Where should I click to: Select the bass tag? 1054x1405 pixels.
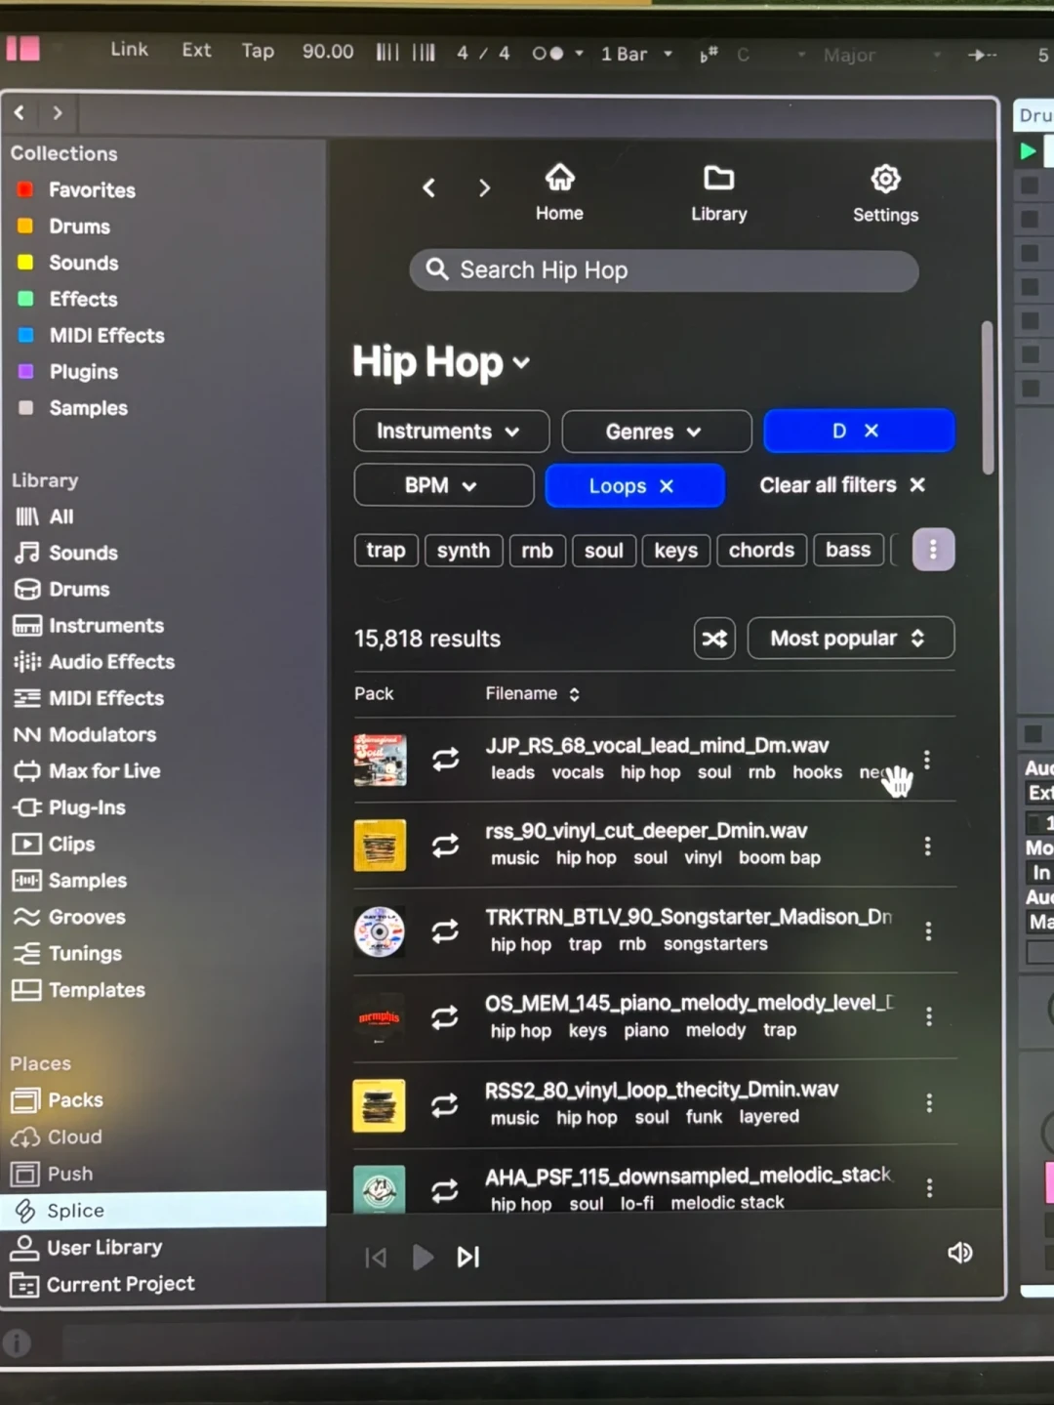click(848, 551)
